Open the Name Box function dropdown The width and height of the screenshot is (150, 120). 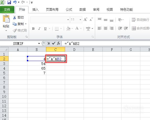39,44
